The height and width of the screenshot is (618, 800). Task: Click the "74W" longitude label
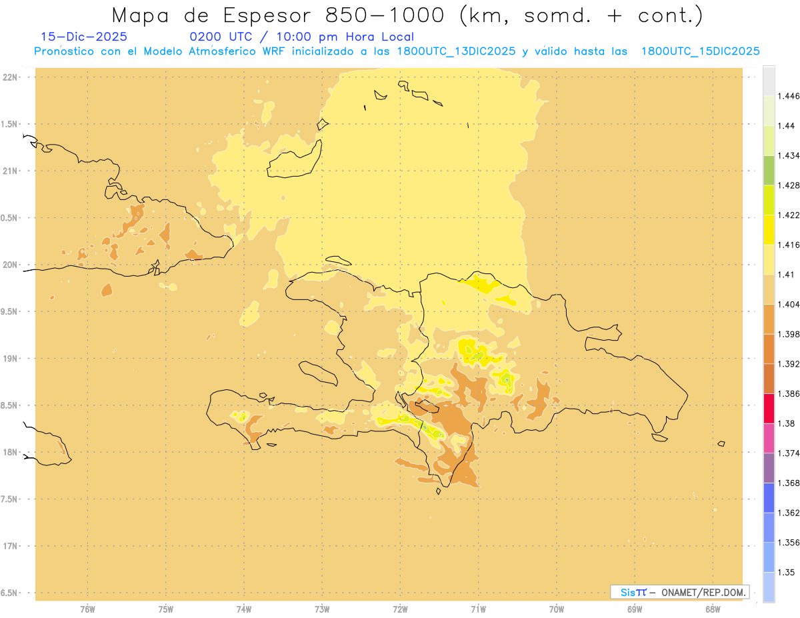point(244,609)
